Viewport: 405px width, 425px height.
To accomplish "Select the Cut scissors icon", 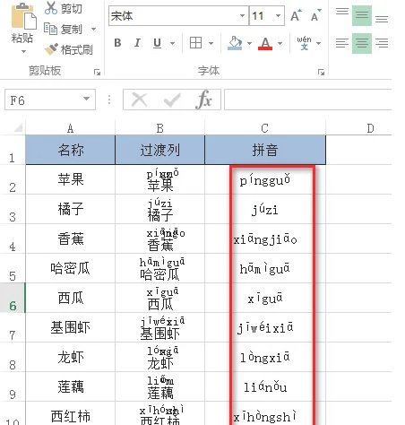I will click(x=51, y=8).
